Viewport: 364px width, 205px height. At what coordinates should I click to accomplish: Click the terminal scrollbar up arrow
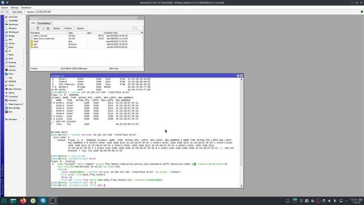(x=241, y=79)
